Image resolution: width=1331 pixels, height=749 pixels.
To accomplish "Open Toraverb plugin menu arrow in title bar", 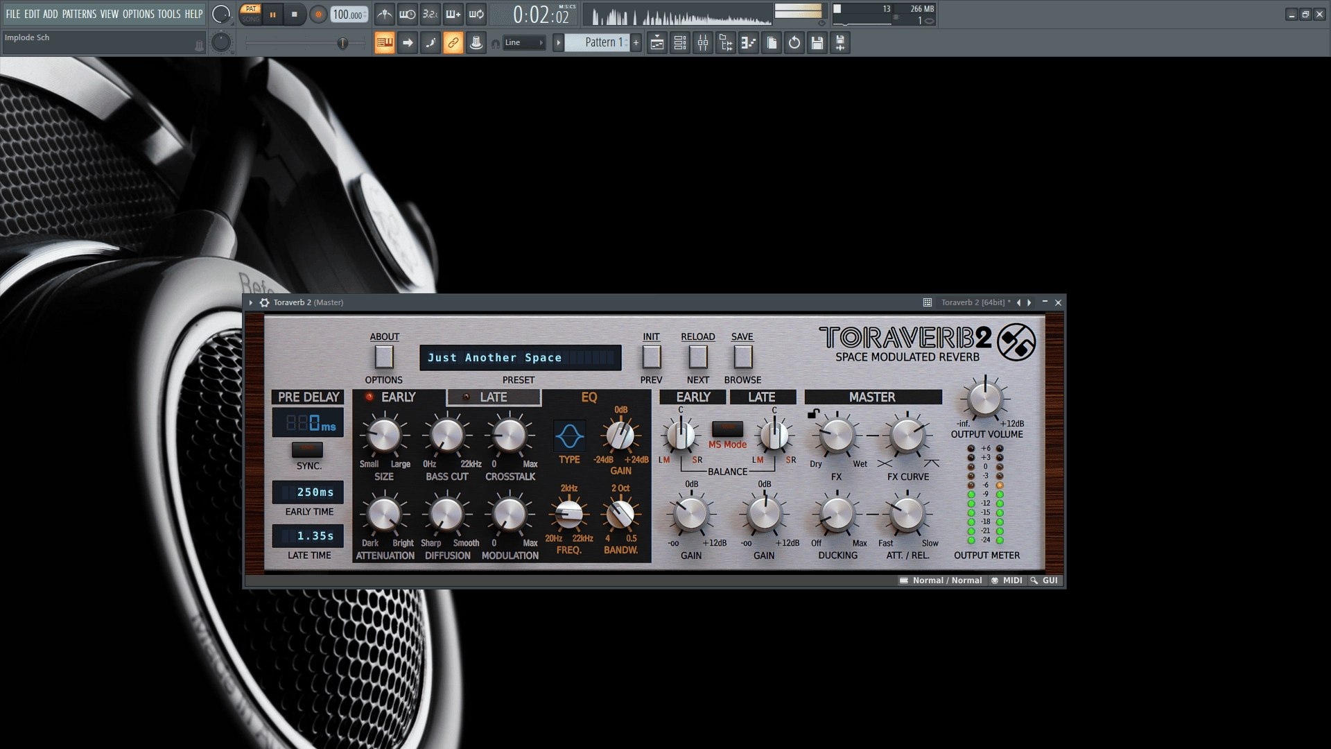I will tap(251, 303).
